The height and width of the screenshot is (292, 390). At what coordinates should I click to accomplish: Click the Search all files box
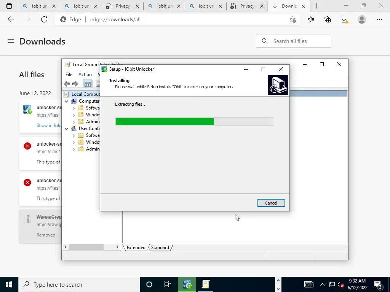pos(294,41)
